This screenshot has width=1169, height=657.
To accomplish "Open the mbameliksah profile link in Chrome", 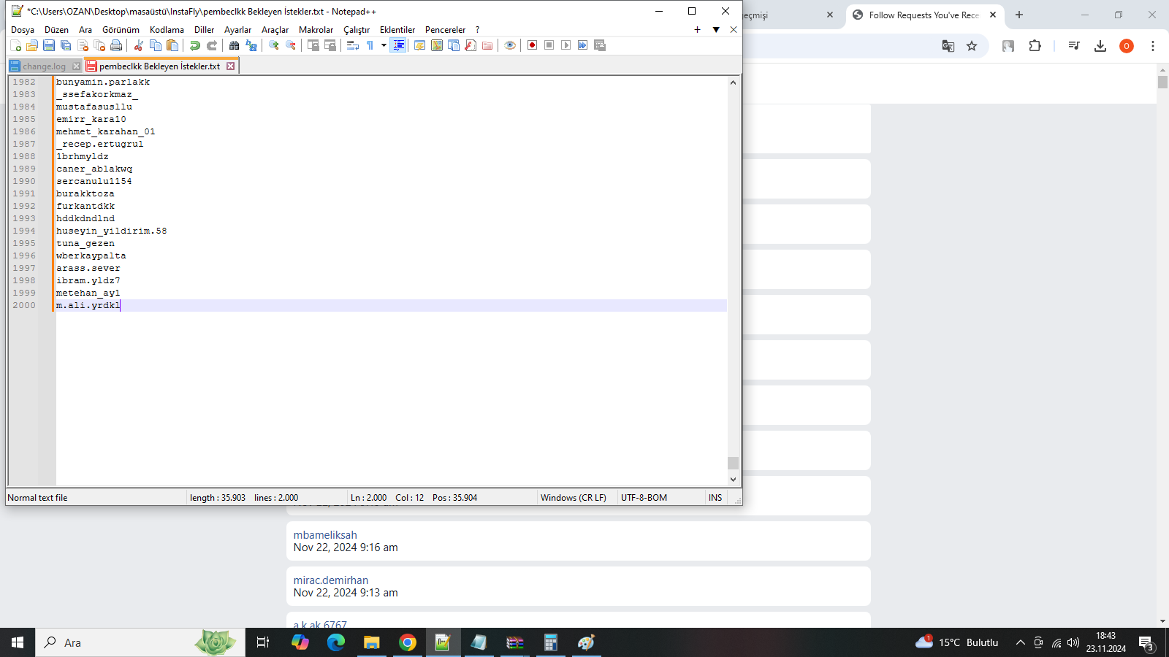I will tap(325, 535).
